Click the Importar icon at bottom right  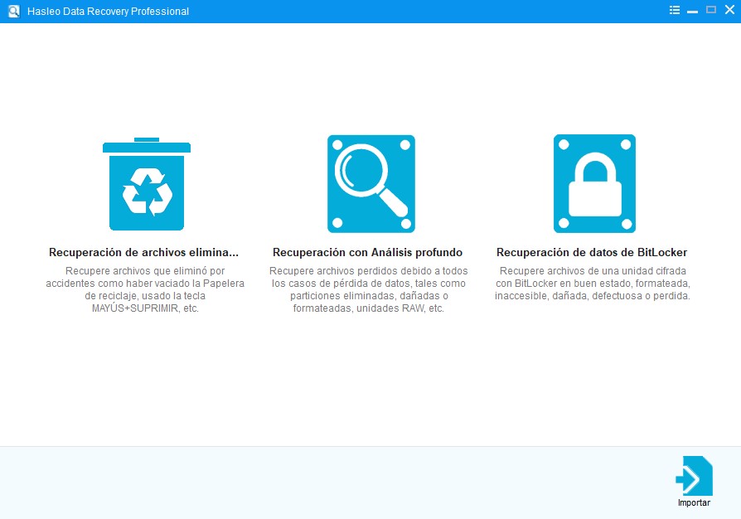pyautogui.click(x=695, y=475)
